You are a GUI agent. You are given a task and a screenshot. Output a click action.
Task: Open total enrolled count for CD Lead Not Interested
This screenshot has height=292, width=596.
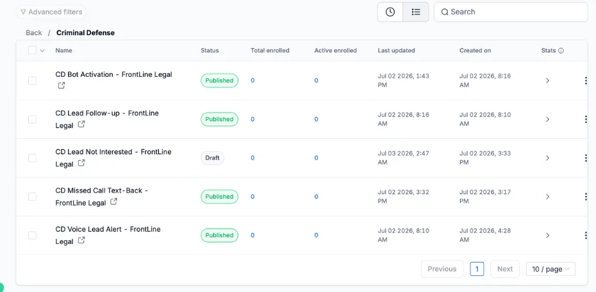point(252,158)
